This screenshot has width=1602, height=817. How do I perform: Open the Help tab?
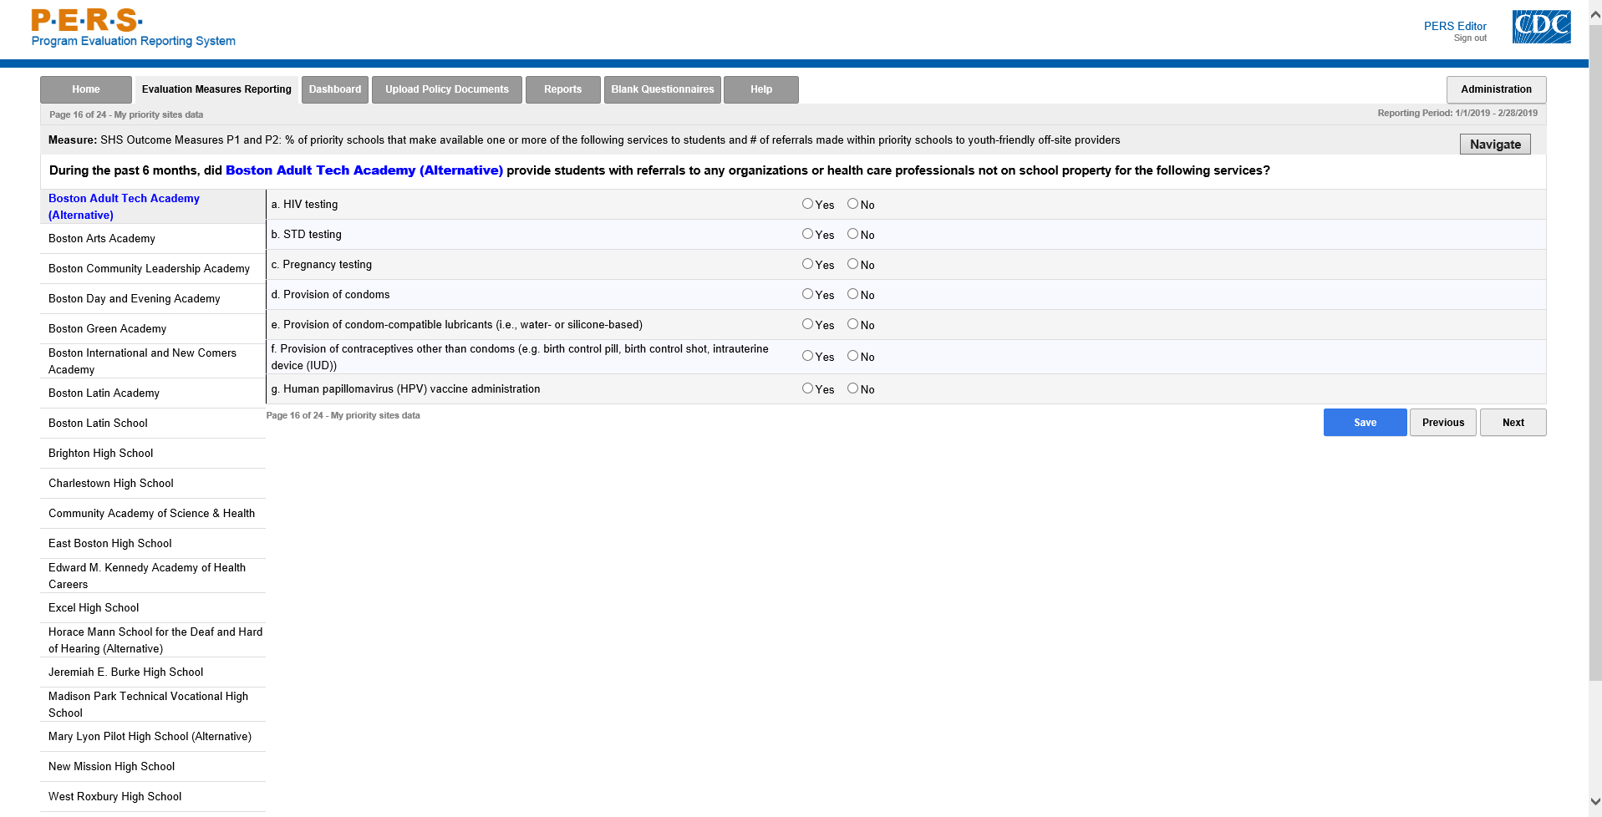pyautogui.click(x=761, y=89)
